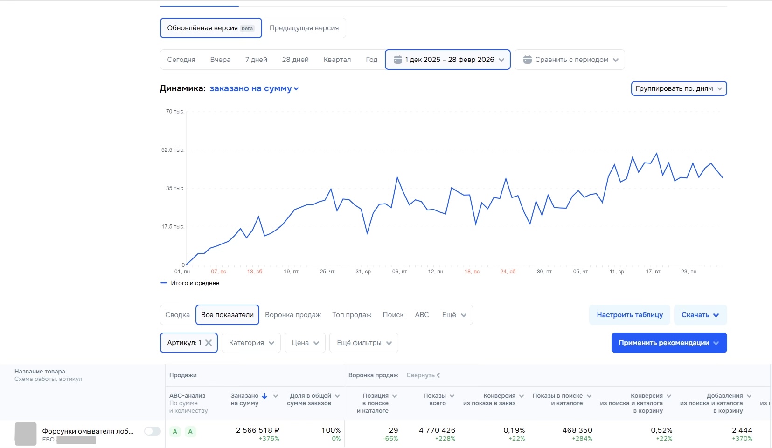Select the 28 дней period
This screenshot has width=772, height=448.
(x=295, y=60)
